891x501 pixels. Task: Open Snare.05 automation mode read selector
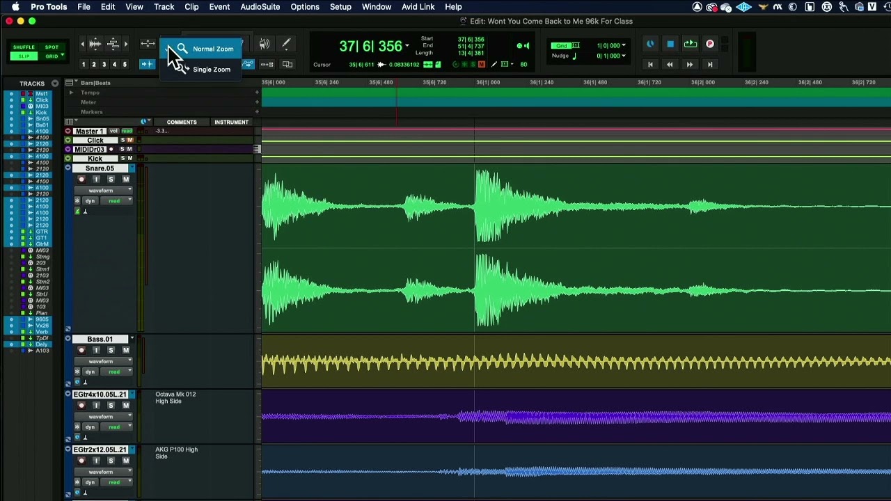pyautogui.click(x=115, y=201)
